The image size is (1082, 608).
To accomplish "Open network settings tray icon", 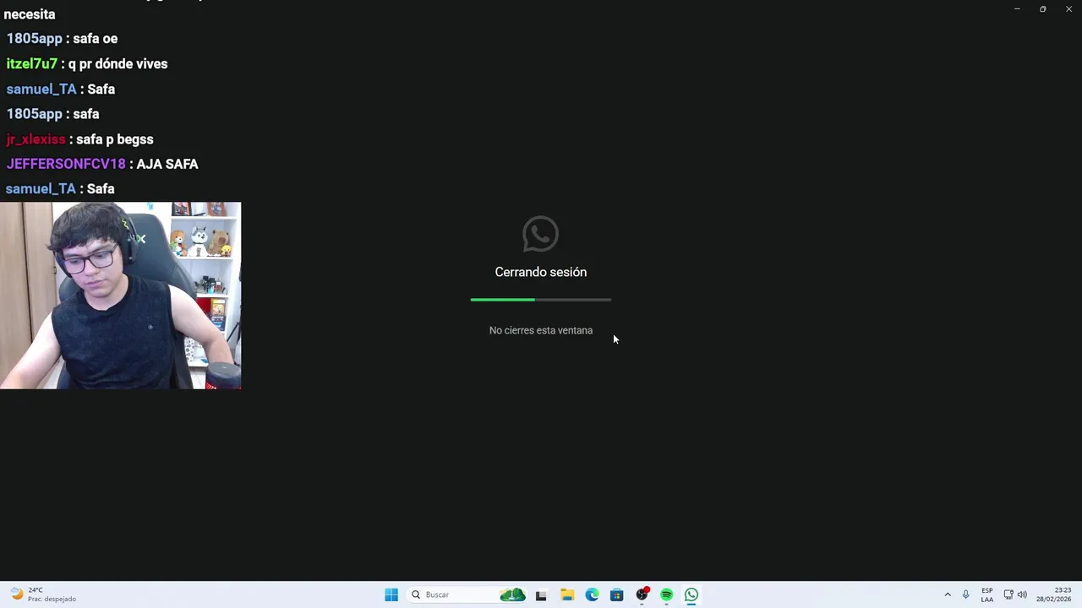I will click(x=1008, y=594).
